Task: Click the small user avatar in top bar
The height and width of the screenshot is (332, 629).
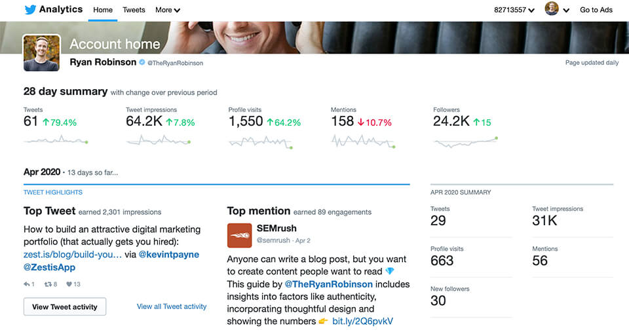Action: 552,9
